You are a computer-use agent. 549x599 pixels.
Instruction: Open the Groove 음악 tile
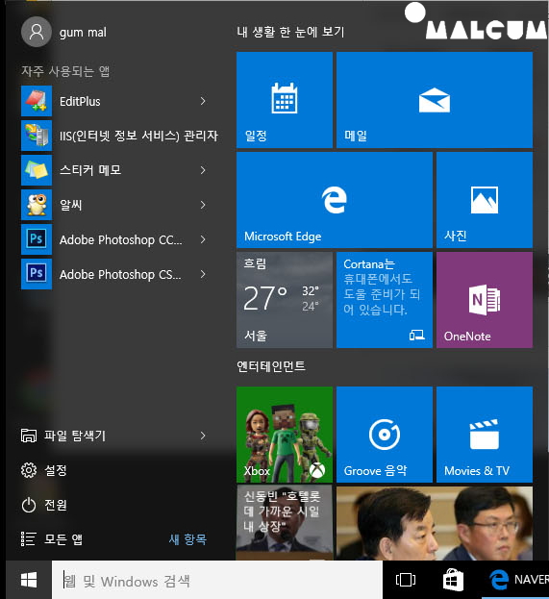pos(385,435)
